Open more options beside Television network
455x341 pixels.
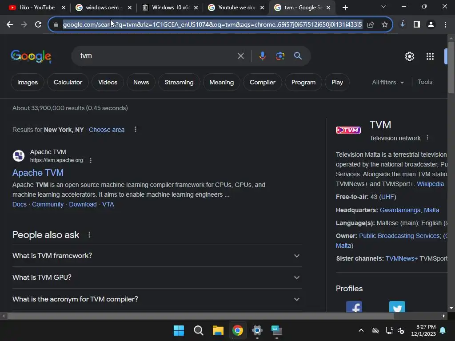click(427, 138)
